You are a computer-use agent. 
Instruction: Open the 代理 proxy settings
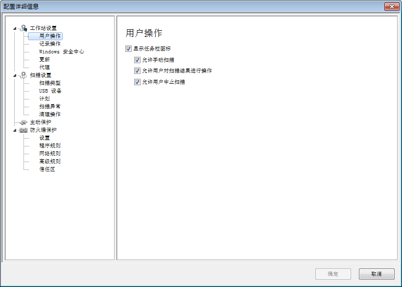(45, 67)
